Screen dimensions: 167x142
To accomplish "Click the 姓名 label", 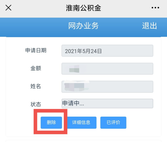I will [x=36, y=86].
